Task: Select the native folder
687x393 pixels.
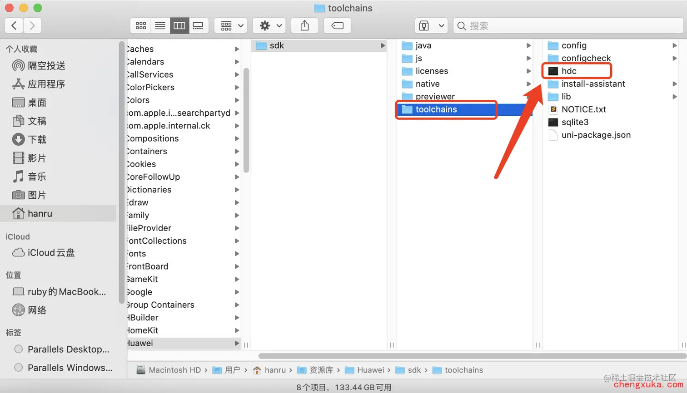Action: [464, 84]
